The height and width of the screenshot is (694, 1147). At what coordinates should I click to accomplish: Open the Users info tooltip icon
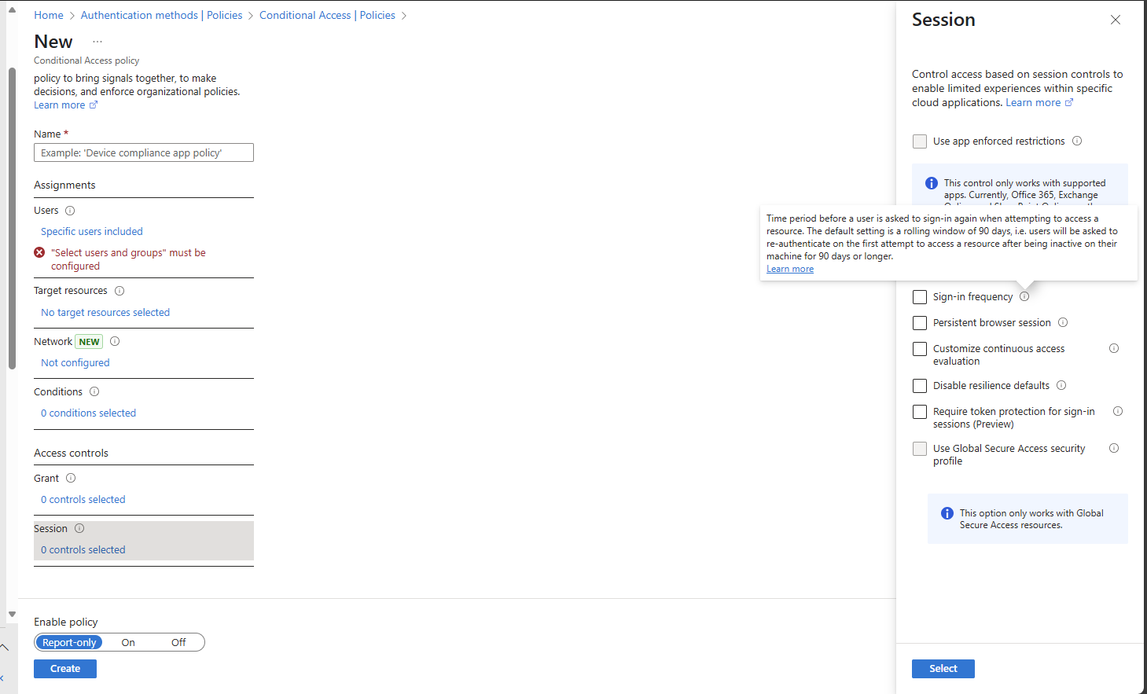point(70,210)
